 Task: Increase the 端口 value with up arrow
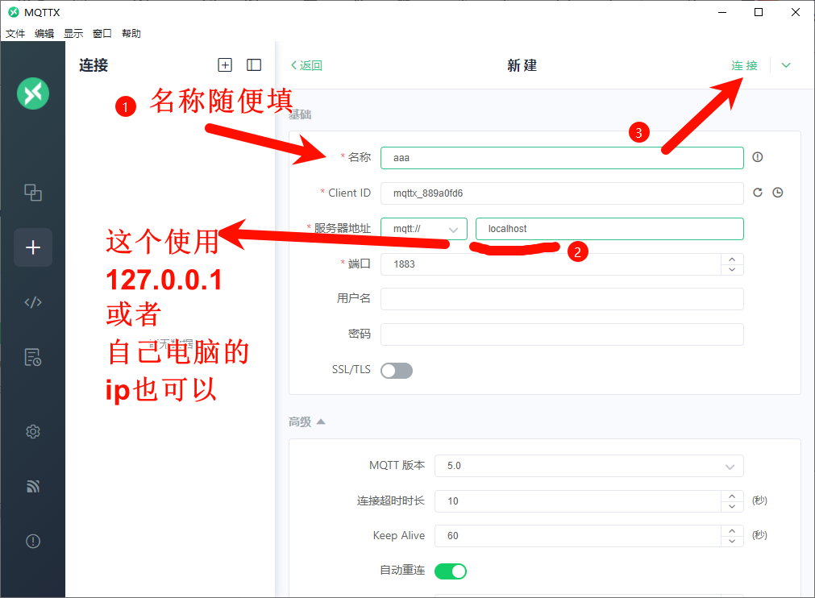tap(732, 259)
